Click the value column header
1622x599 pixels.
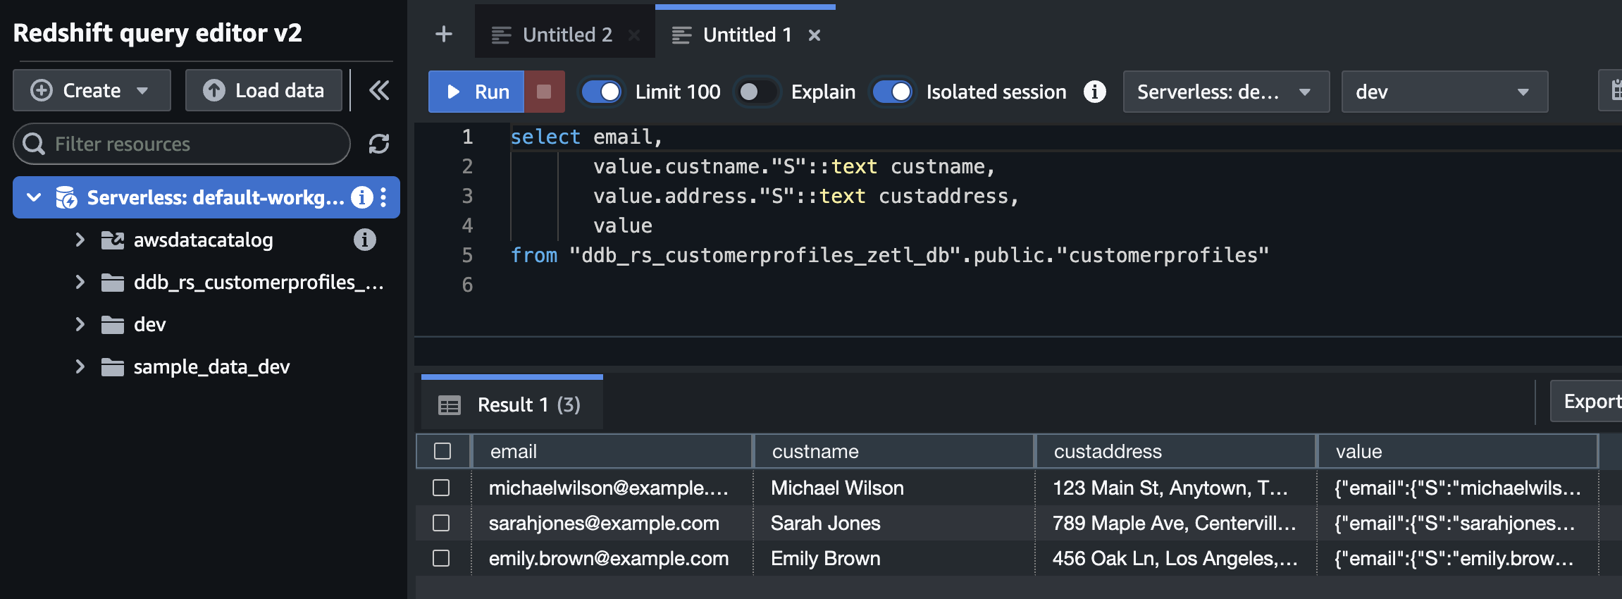click(1457, 451)
